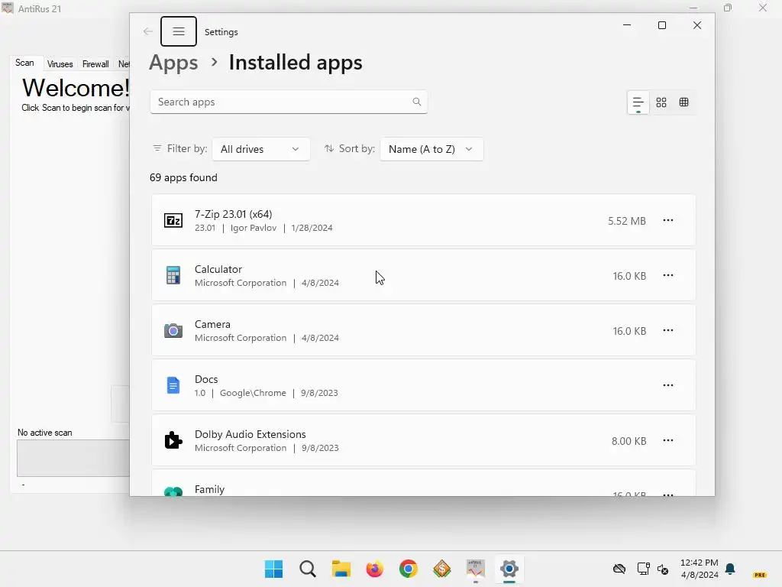Click the Calculator app name
The height and width of the screenshot is (587, 782).
(x=218, y=269)
